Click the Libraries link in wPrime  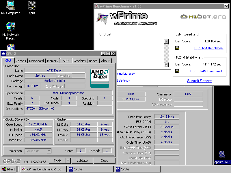click(x=126, y=74)
